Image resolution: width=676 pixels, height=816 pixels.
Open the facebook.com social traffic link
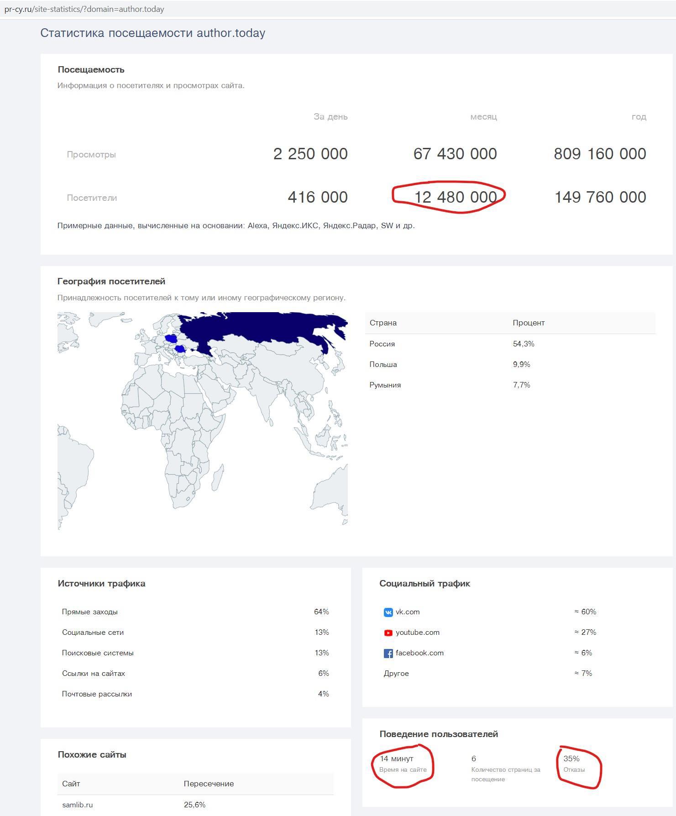pos(419,653)
